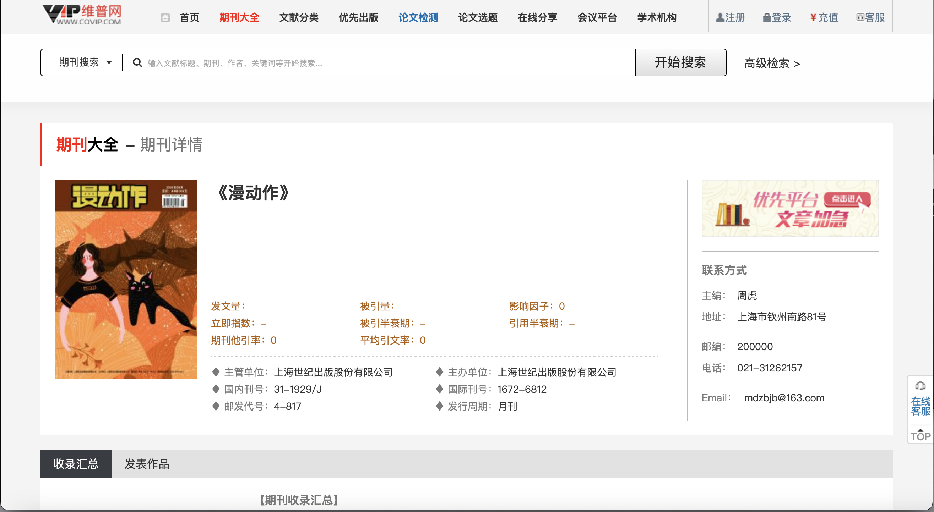This screenshot has width=934, height=512.
Task: Click postal code 200000
Action: (755, 347)
